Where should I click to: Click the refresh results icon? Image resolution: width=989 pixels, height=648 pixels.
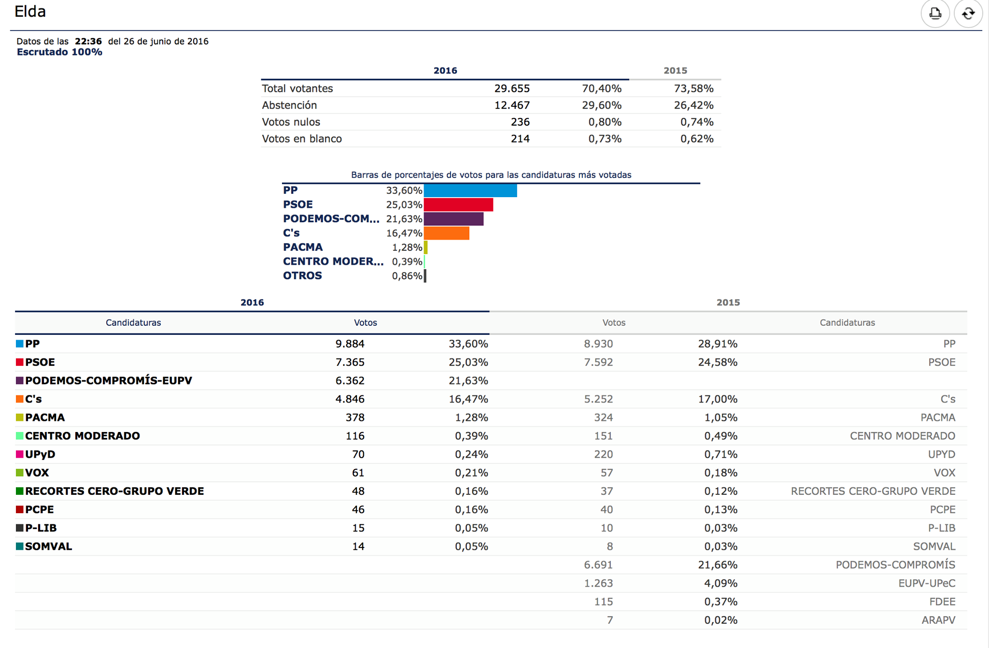tap(968, 14)
